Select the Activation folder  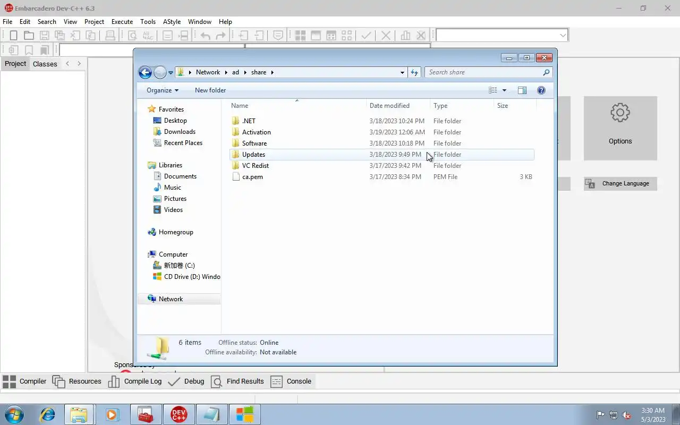pyautogui.click(x=381, y=132)
